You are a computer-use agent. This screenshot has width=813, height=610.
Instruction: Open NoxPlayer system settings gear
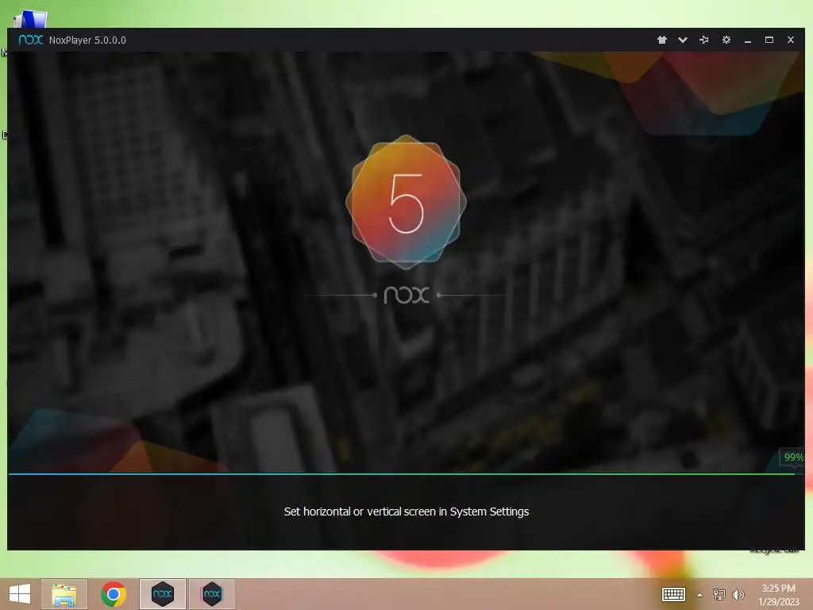(x=726, y=40)
